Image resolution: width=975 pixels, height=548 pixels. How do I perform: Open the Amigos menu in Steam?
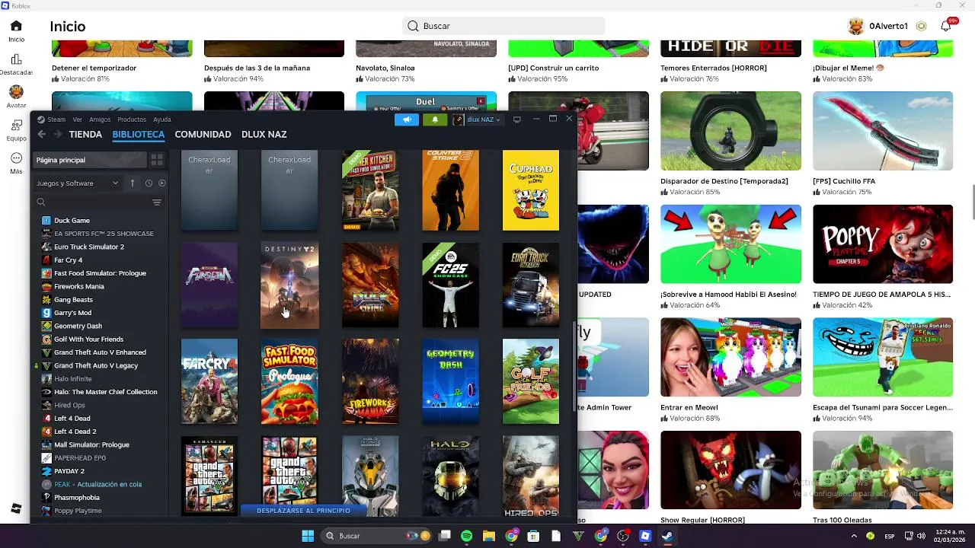tap(100, 119)
